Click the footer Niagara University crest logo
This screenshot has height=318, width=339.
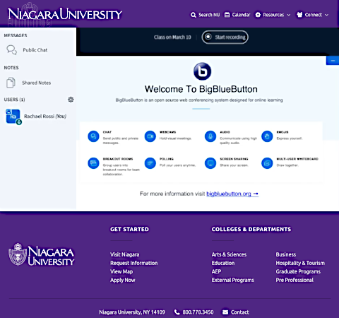coord(42,254)
